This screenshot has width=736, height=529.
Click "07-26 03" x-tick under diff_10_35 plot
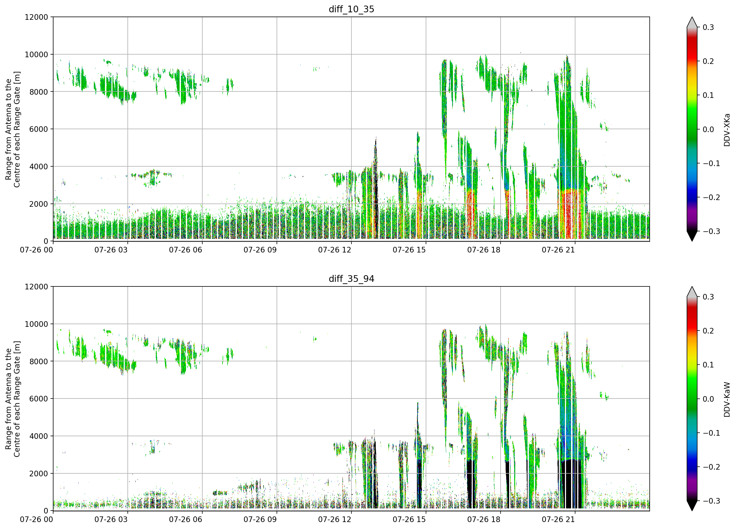111,250
